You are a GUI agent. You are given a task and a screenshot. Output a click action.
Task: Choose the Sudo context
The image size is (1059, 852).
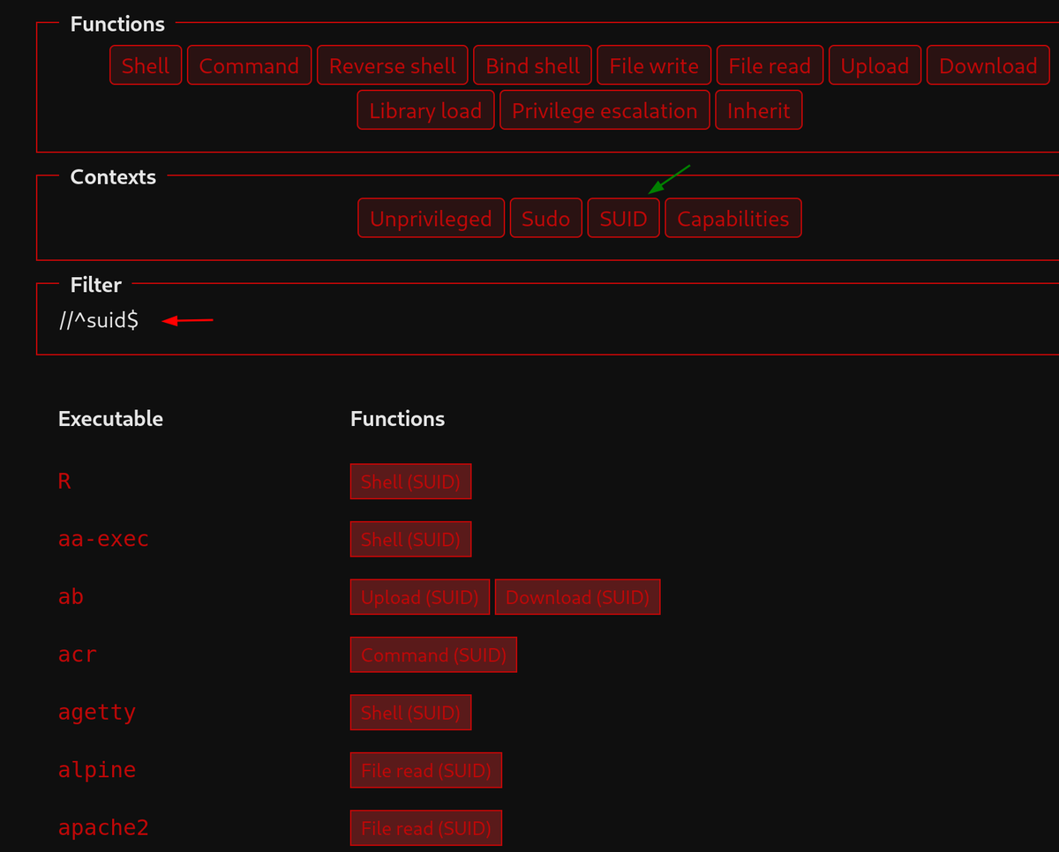pyautogui.click(x=545, y=218)
